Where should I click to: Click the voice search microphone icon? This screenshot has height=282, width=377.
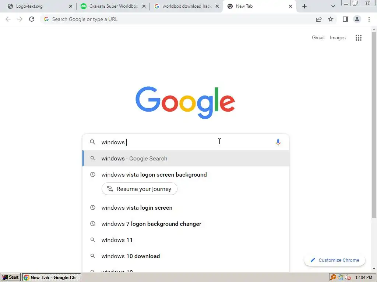[278, 142]
